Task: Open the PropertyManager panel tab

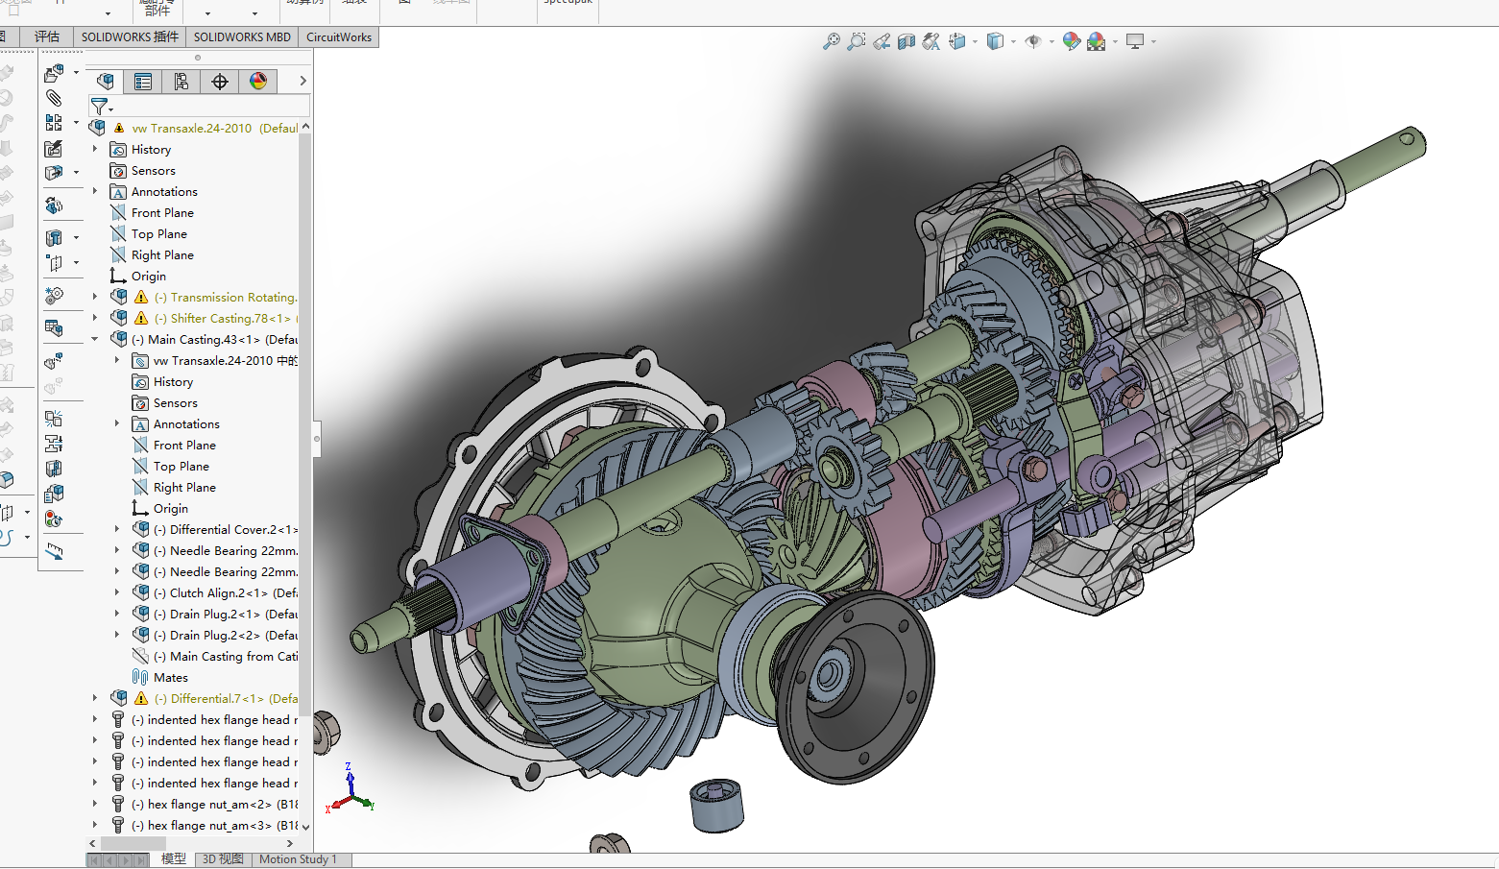Action: click(x=143, y=82)
